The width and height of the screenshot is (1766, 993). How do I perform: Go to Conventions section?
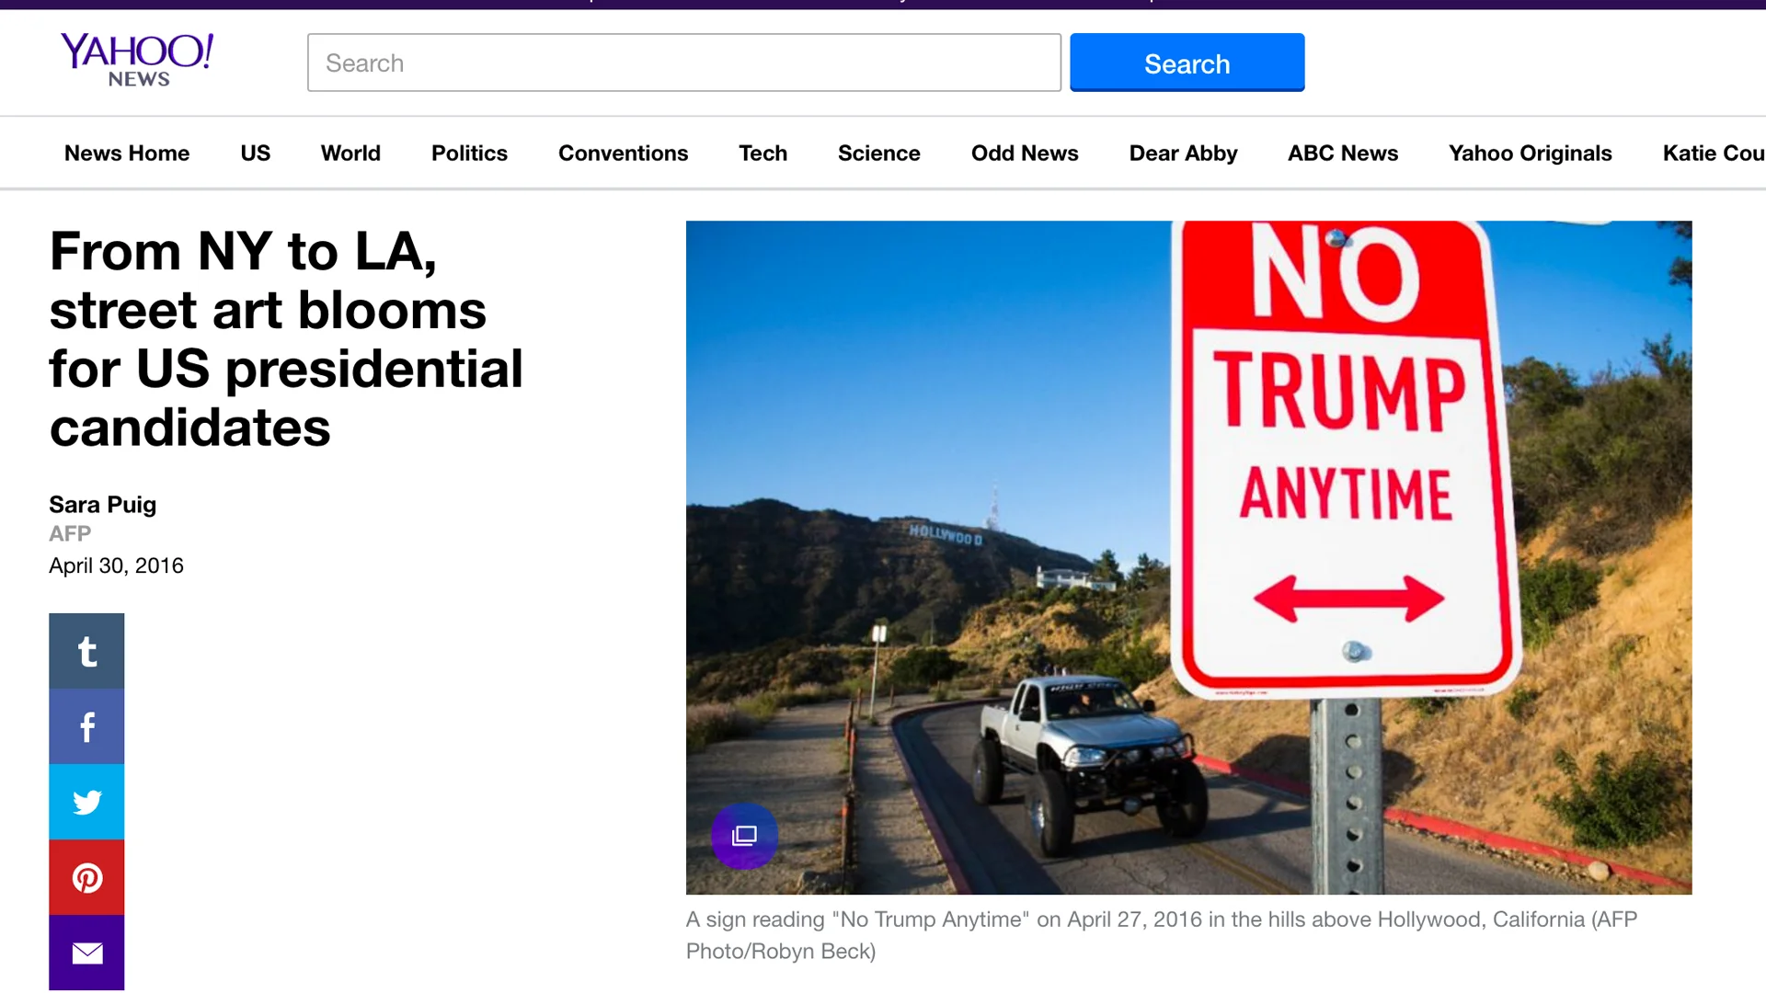(x=623, y=153)
